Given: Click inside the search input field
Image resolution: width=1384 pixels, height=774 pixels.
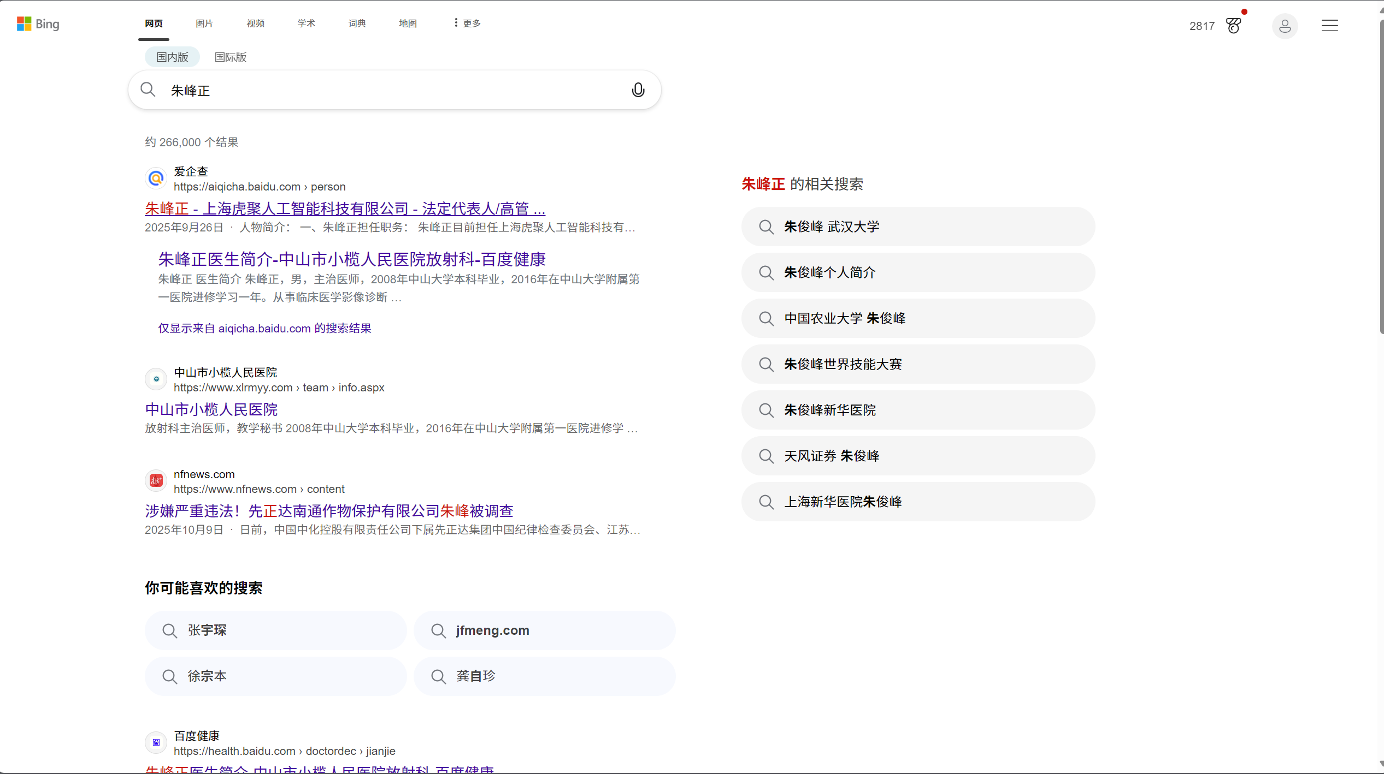Looking at the screenshot, I should tap(382, 90).
